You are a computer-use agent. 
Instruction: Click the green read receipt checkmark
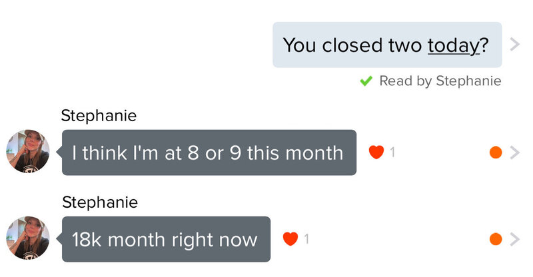click(366, 81)
